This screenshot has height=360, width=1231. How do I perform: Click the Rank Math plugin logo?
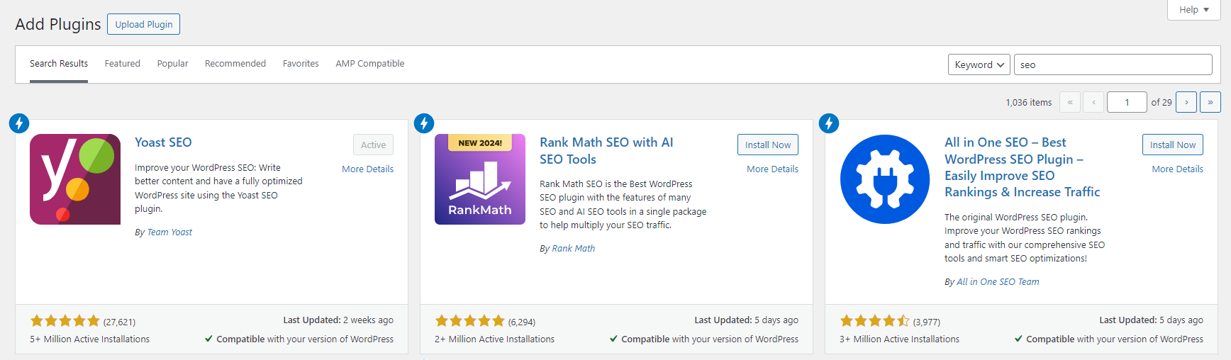pyautogui.click(x=480, y=179)
